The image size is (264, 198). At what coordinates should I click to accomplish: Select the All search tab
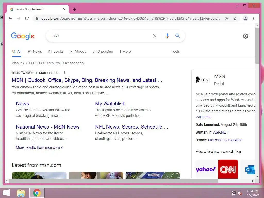16,51
